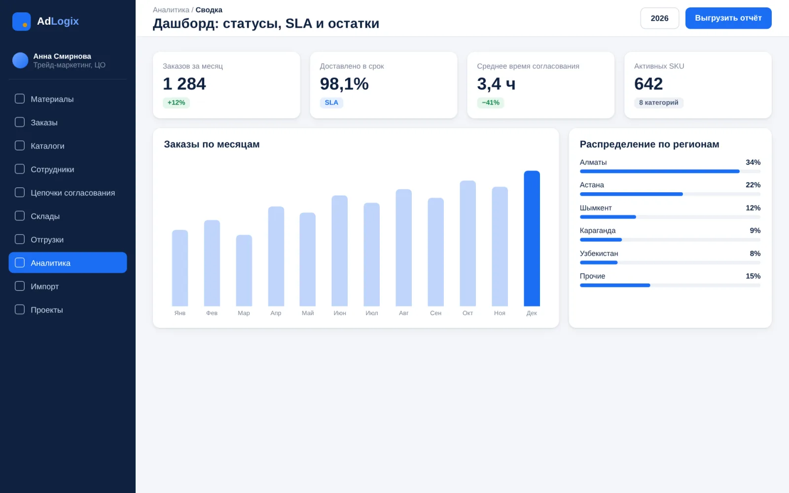Select the December bar in chart
This screenshot has width=789, height=493.
tap(532, 239)
